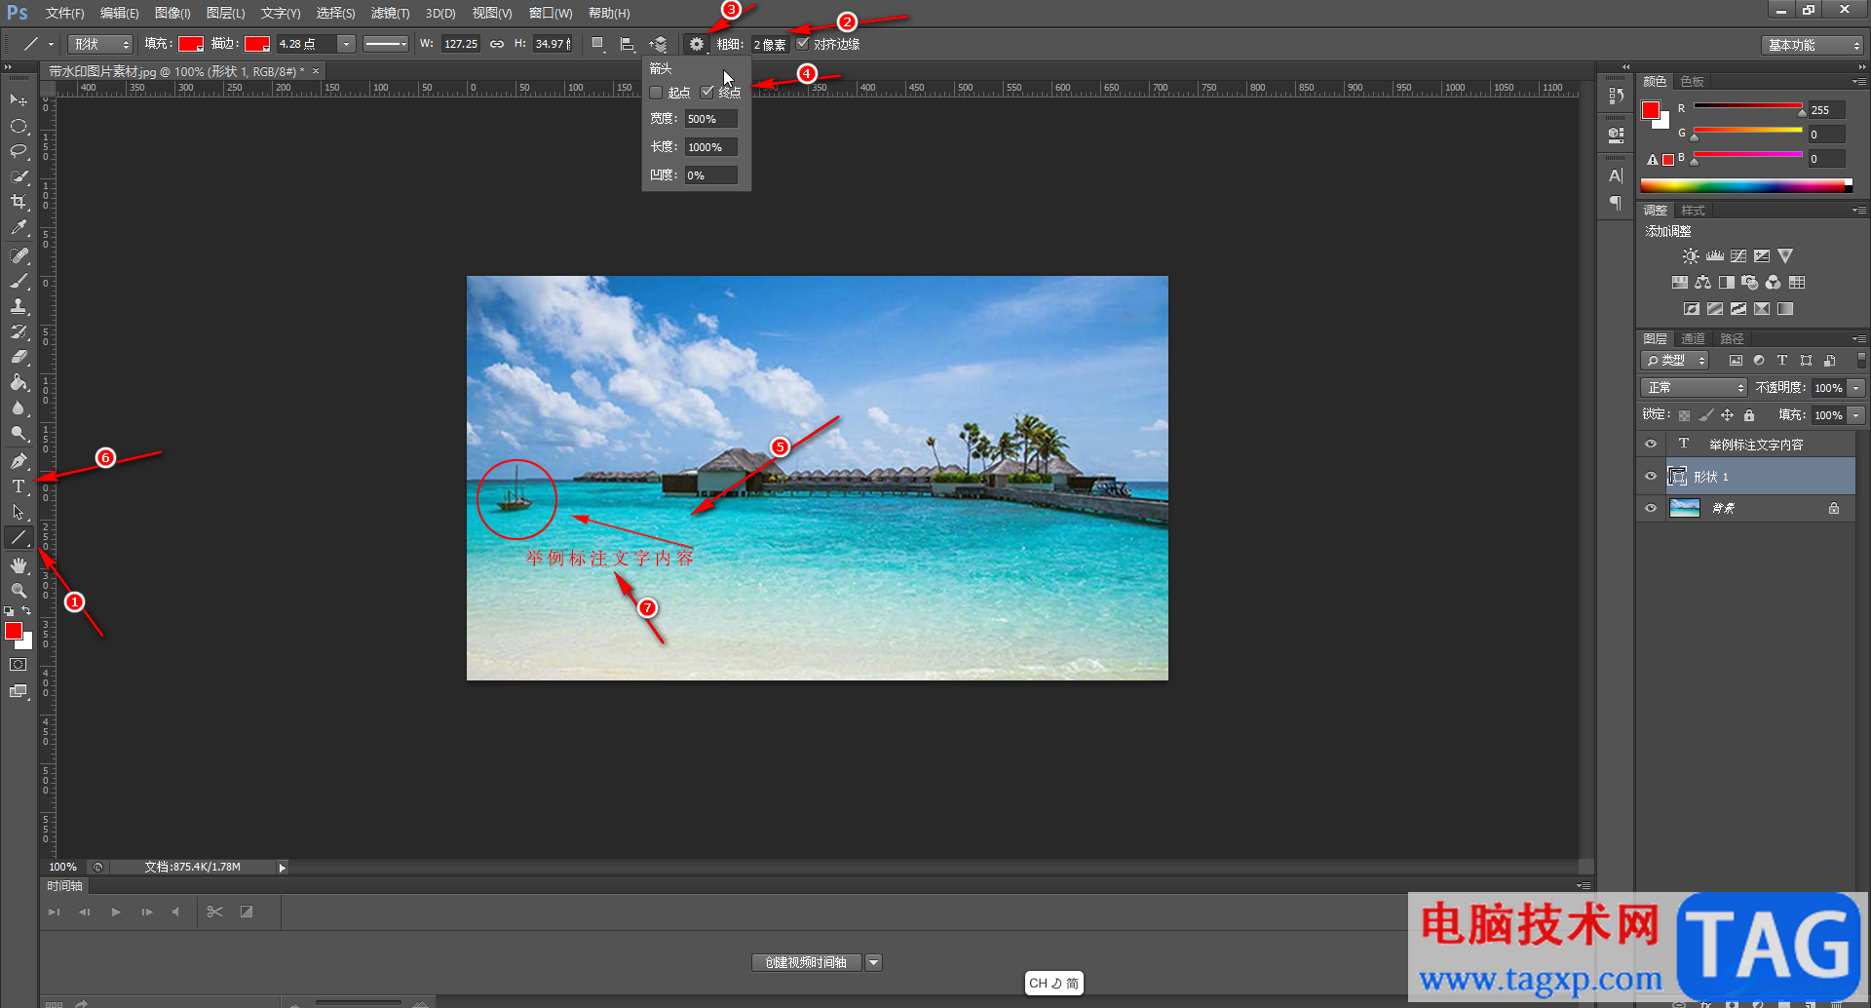The height and width of the screenshot is (1008, 1871).
Task: Click the timeline scissors split button
Action: point(215,912)
